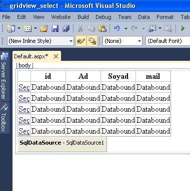This screenshot has width=190, height=191.
Task: Click the Soyad column header
Action: (x=118, y=76)
